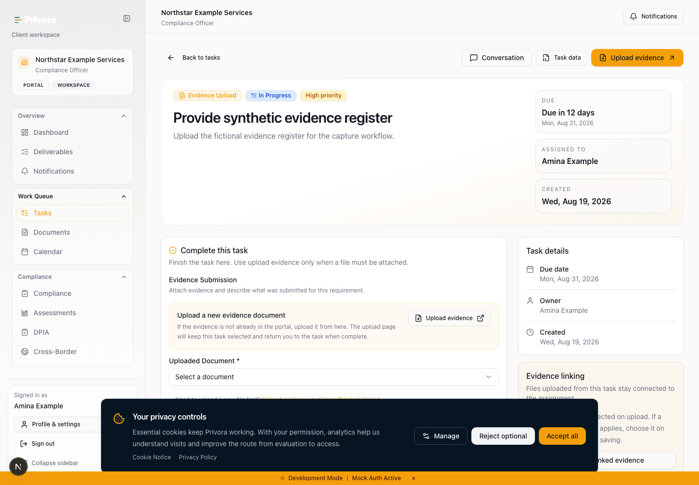The image size is (699, 485).
Task: Click calendar icon beside Due date
Action: (x=530, y=269)
